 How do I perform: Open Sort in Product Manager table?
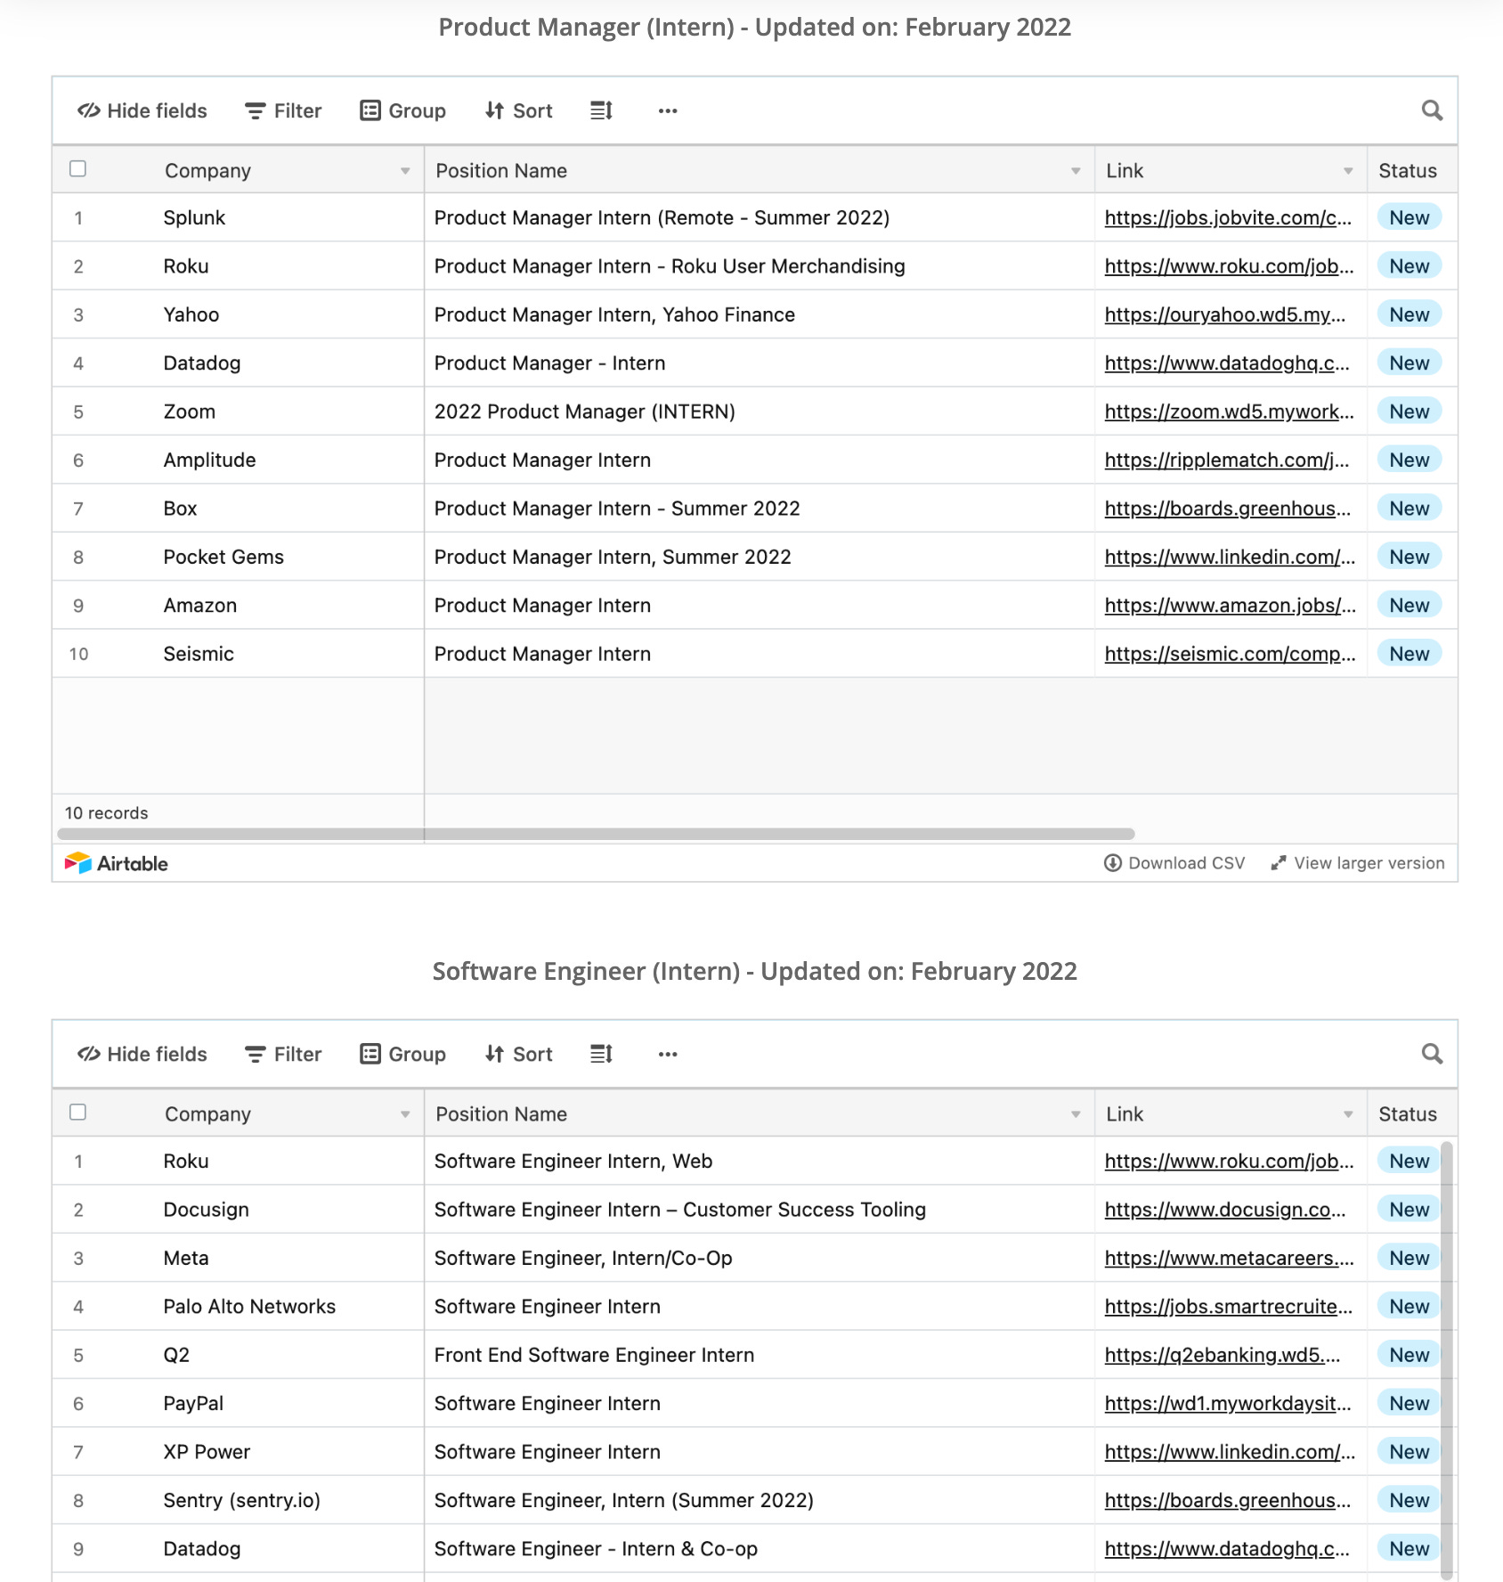click(518, 110)
